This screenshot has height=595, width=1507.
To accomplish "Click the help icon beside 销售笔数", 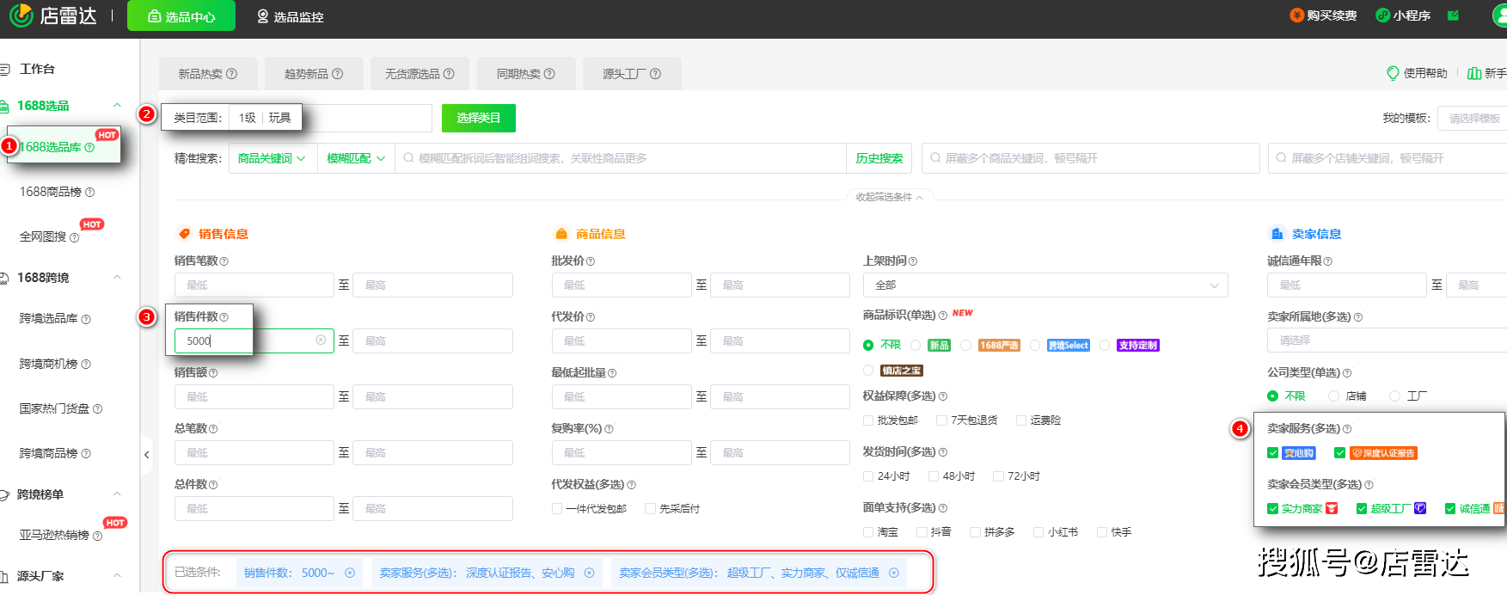I will pyautogui.click(x=224, y=261).
